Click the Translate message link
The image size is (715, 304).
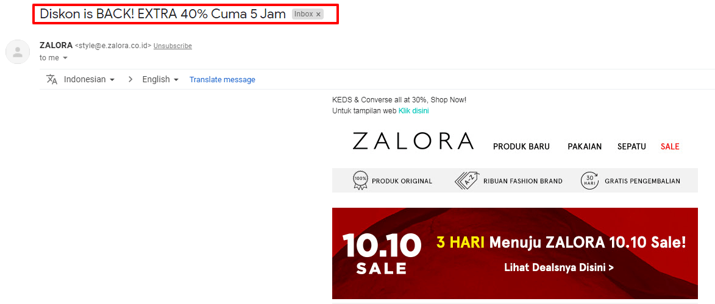[222, 80]
